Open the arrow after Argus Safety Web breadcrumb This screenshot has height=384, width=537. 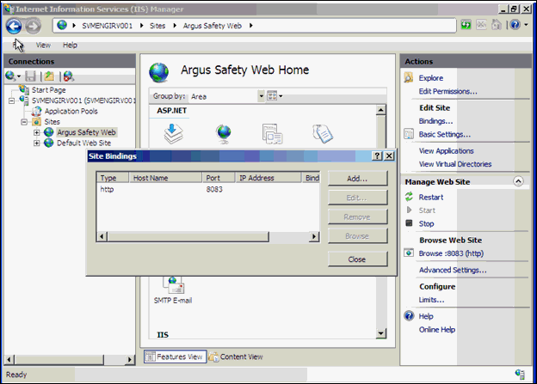251,26
